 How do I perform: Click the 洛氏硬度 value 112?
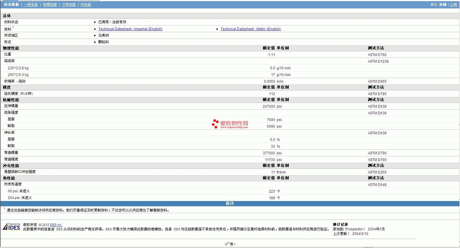[x=272, y=94]
